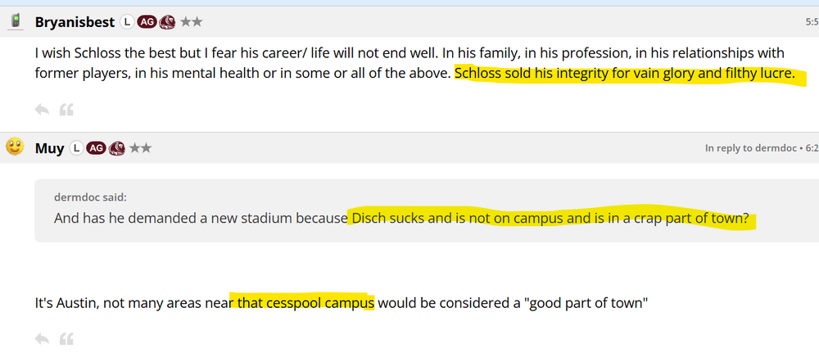The image size is (819, 353).
Task: Click the smiley face avatar beside Muy
Action: coord(15,147)
